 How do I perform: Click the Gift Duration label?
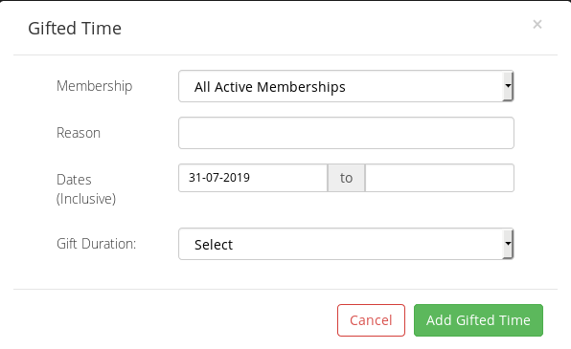tap(96, 244)
